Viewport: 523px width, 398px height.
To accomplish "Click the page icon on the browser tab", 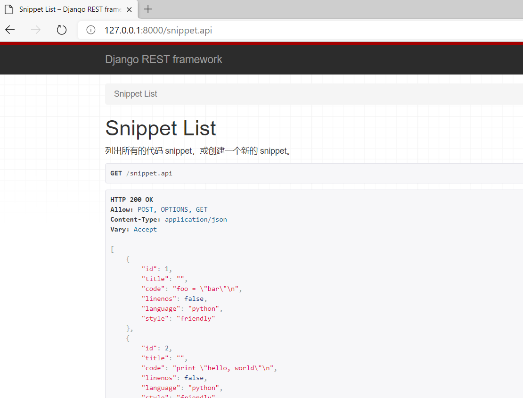I will pos(8,9).
